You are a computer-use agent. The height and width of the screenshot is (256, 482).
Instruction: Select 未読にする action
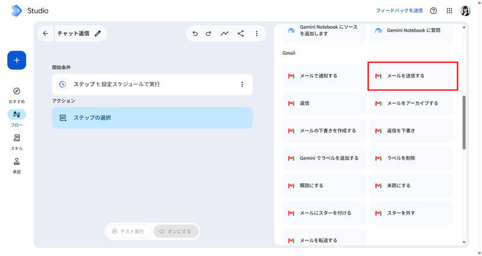click(412, 186)
